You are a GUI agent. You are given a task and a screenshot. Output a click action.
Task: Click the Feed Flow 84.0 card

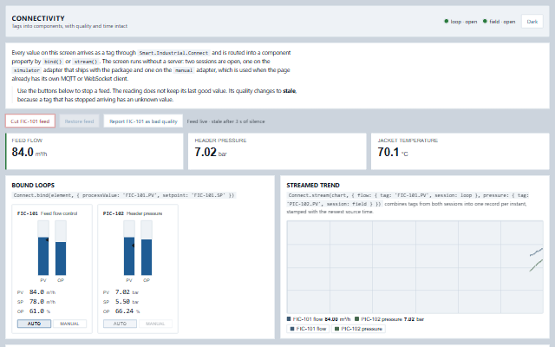(95, 151)
